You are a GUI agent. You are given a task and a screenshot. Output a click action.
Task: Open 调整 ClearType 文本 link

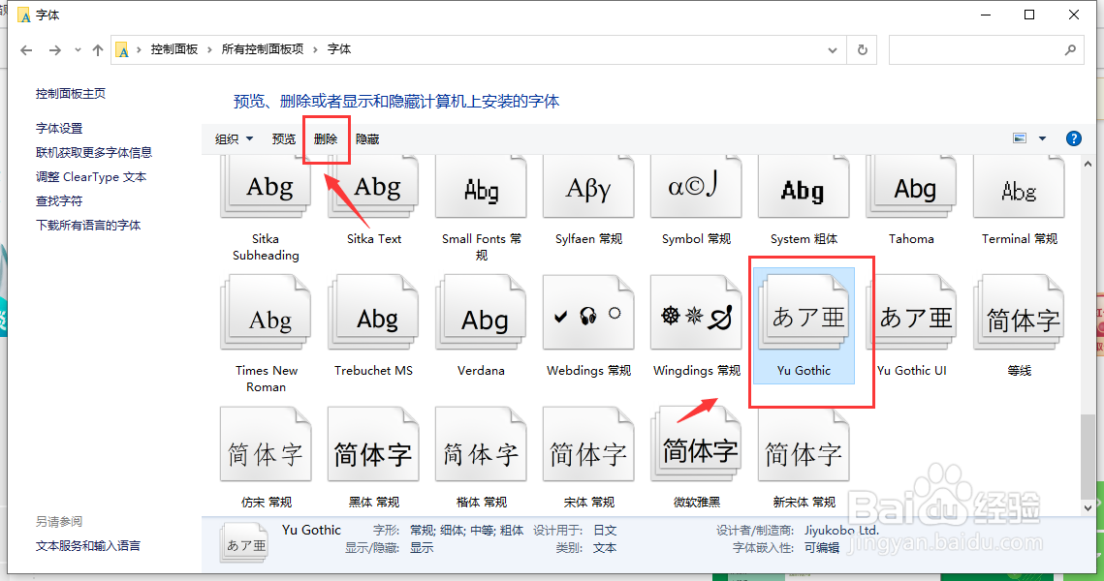[91, 176]
